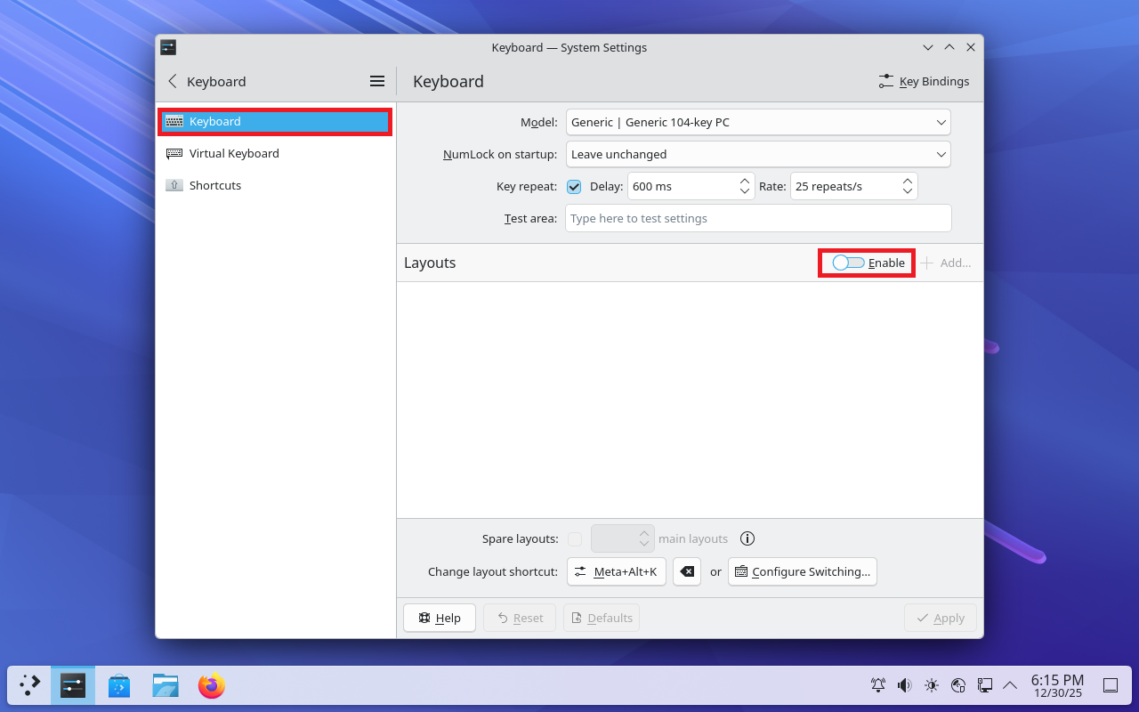Expand the keyboard Model dropdown
The height and width of the screenshot is (712, 1139).
tap(758, 122)
